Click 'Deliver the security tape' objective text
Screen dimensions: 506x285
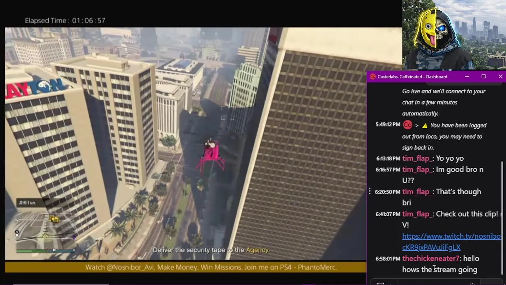click(x=211, y=250)
